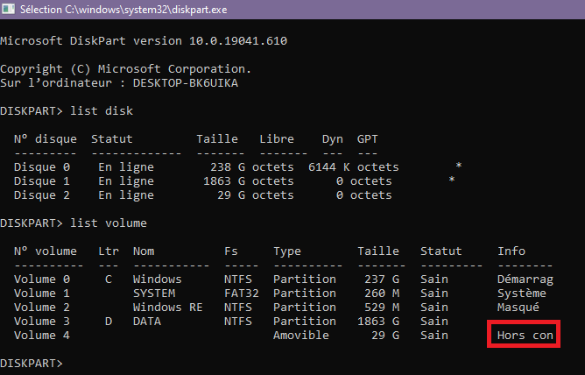Click the Disque 2 row label
Screen dimensions: 585x375
pos(39,195)
